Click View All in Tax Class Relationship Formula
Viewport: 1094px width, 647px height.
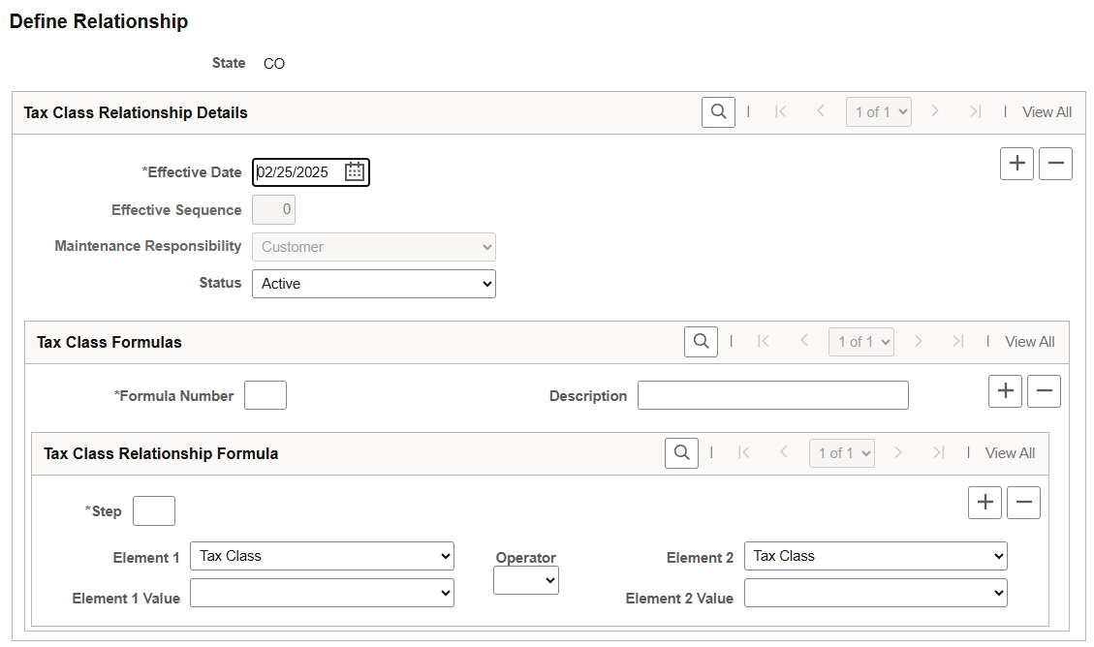click(x=1011, y=453)
